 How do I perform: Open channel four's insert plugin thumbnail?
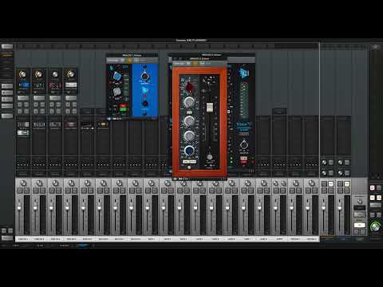(x=71, y=124)
